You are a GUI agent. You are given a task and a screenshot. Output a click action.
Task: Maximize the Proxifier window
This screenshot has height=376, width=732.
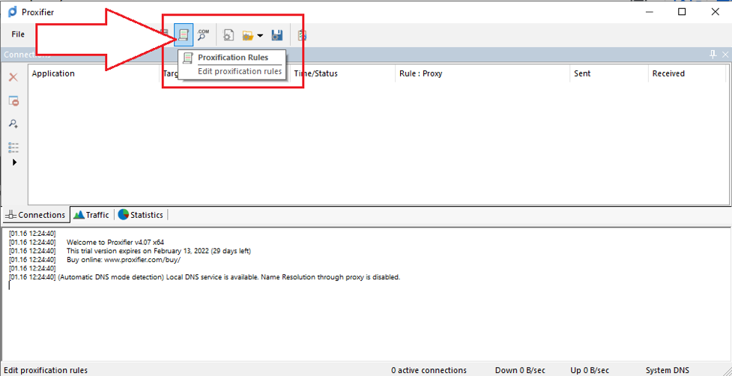point(682,12)
